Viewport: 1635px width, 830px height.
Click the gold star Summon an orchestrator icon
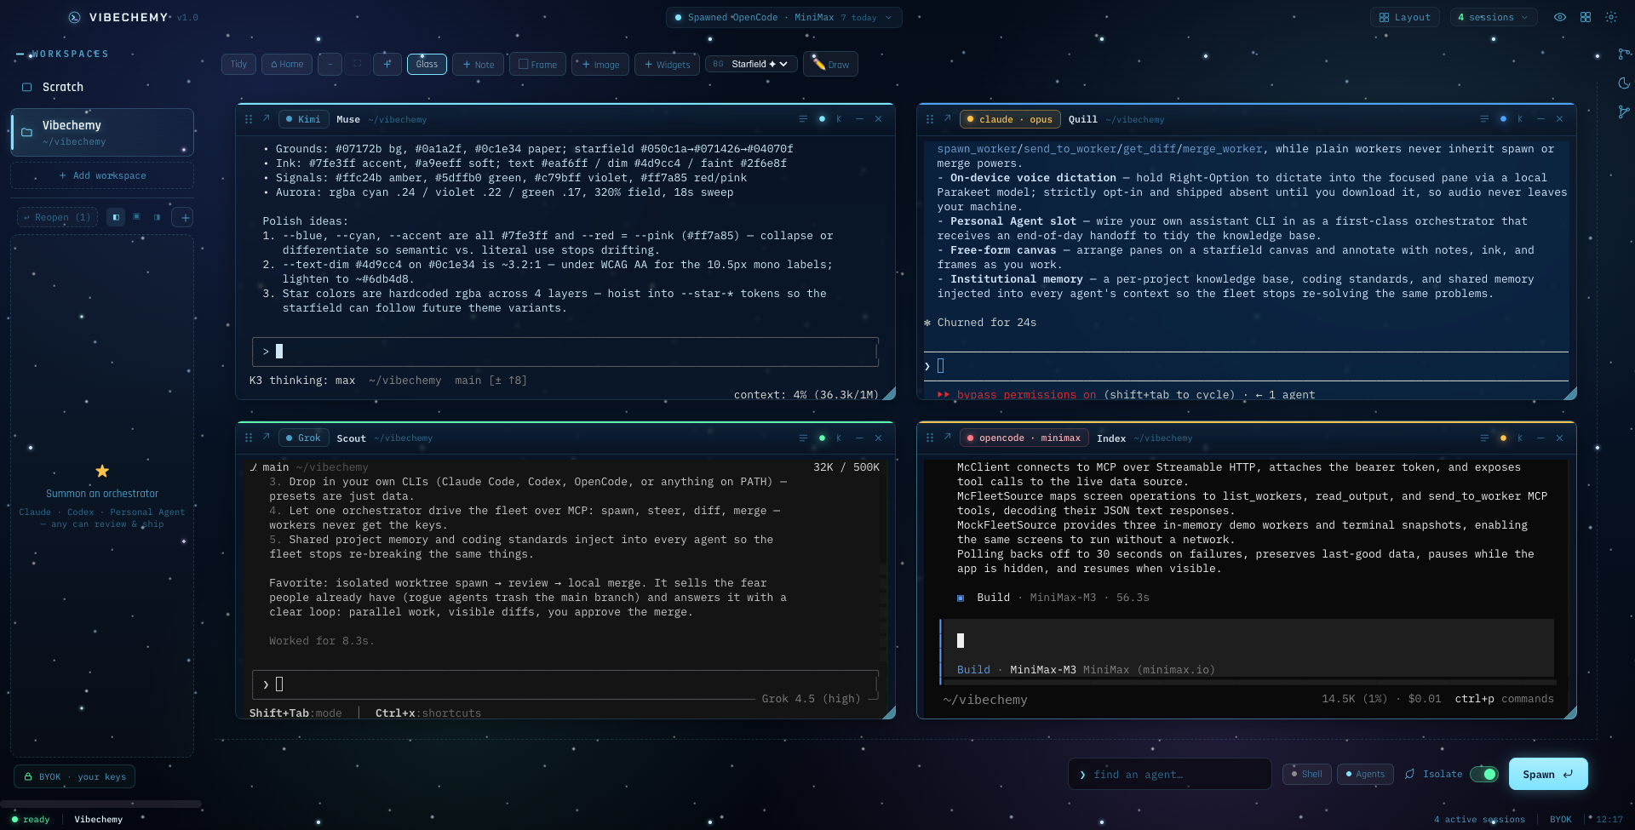pyautogui.click(x=102, y=471)
